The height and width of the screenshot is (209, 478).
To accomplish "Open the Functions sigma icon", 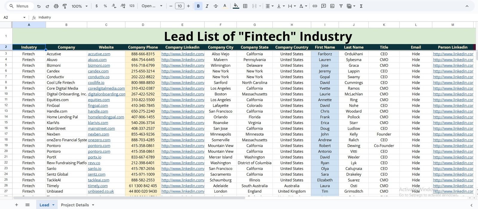I will tap(361, 6).
